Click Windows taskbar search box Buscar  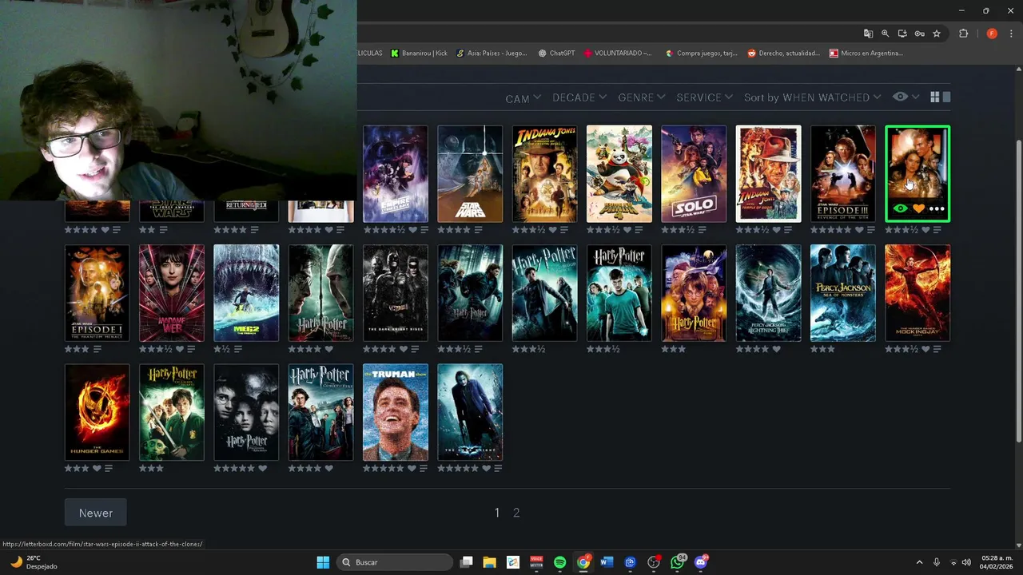coord(395,562)
